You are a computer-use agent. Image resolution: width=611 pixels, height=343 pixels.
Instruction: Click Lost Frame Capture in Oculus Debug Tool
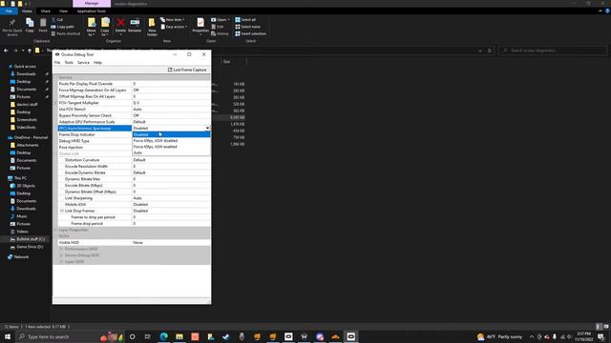click(187, 70)
